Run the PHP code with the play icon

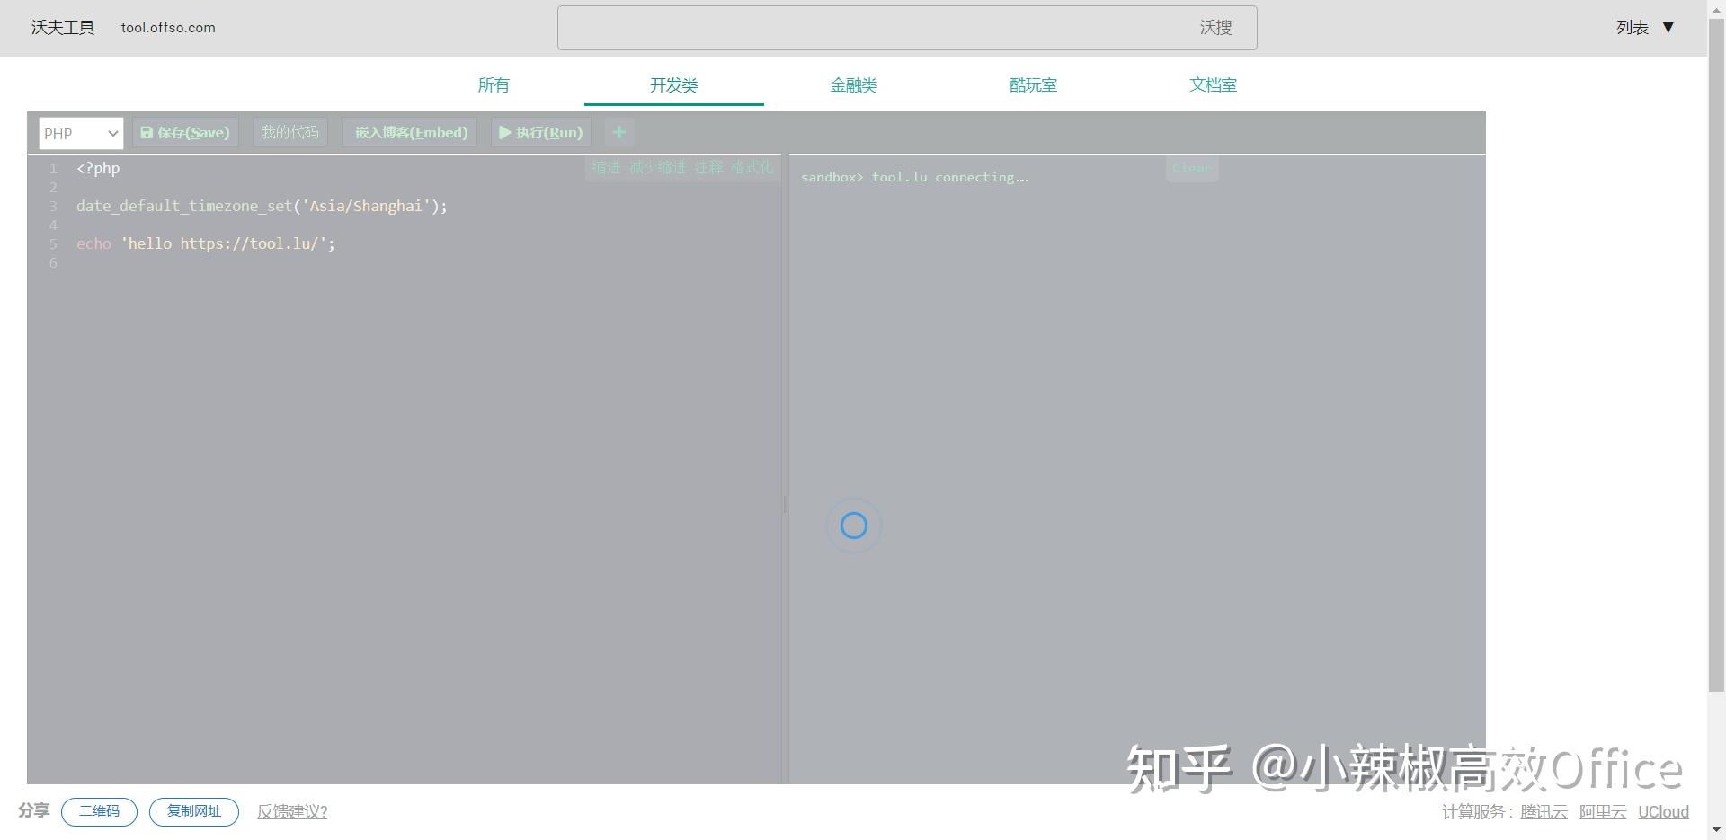539,132
